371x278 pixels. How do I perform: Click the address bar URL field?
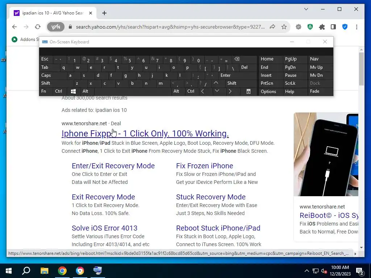coord(170,27)
